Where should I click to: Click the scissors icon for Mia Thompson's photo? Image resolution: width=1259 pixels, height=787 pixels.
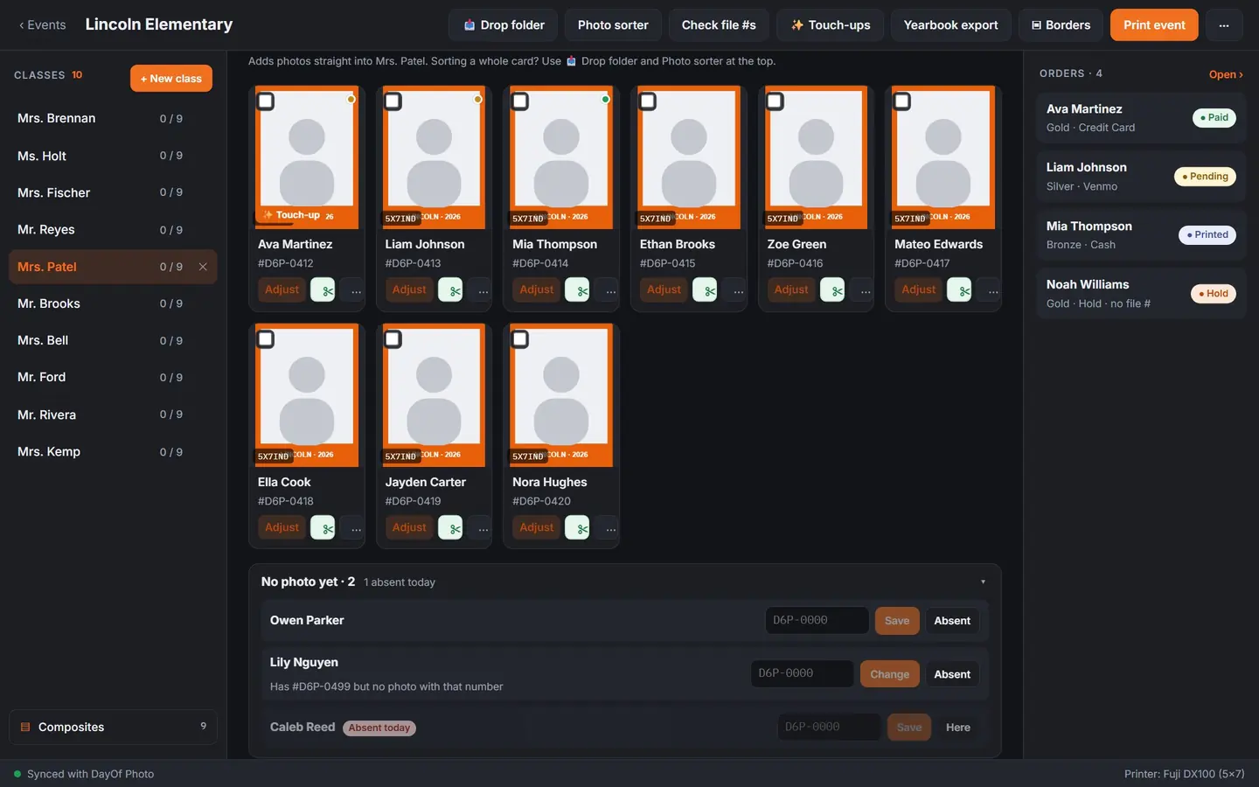(x=577, y=290)
